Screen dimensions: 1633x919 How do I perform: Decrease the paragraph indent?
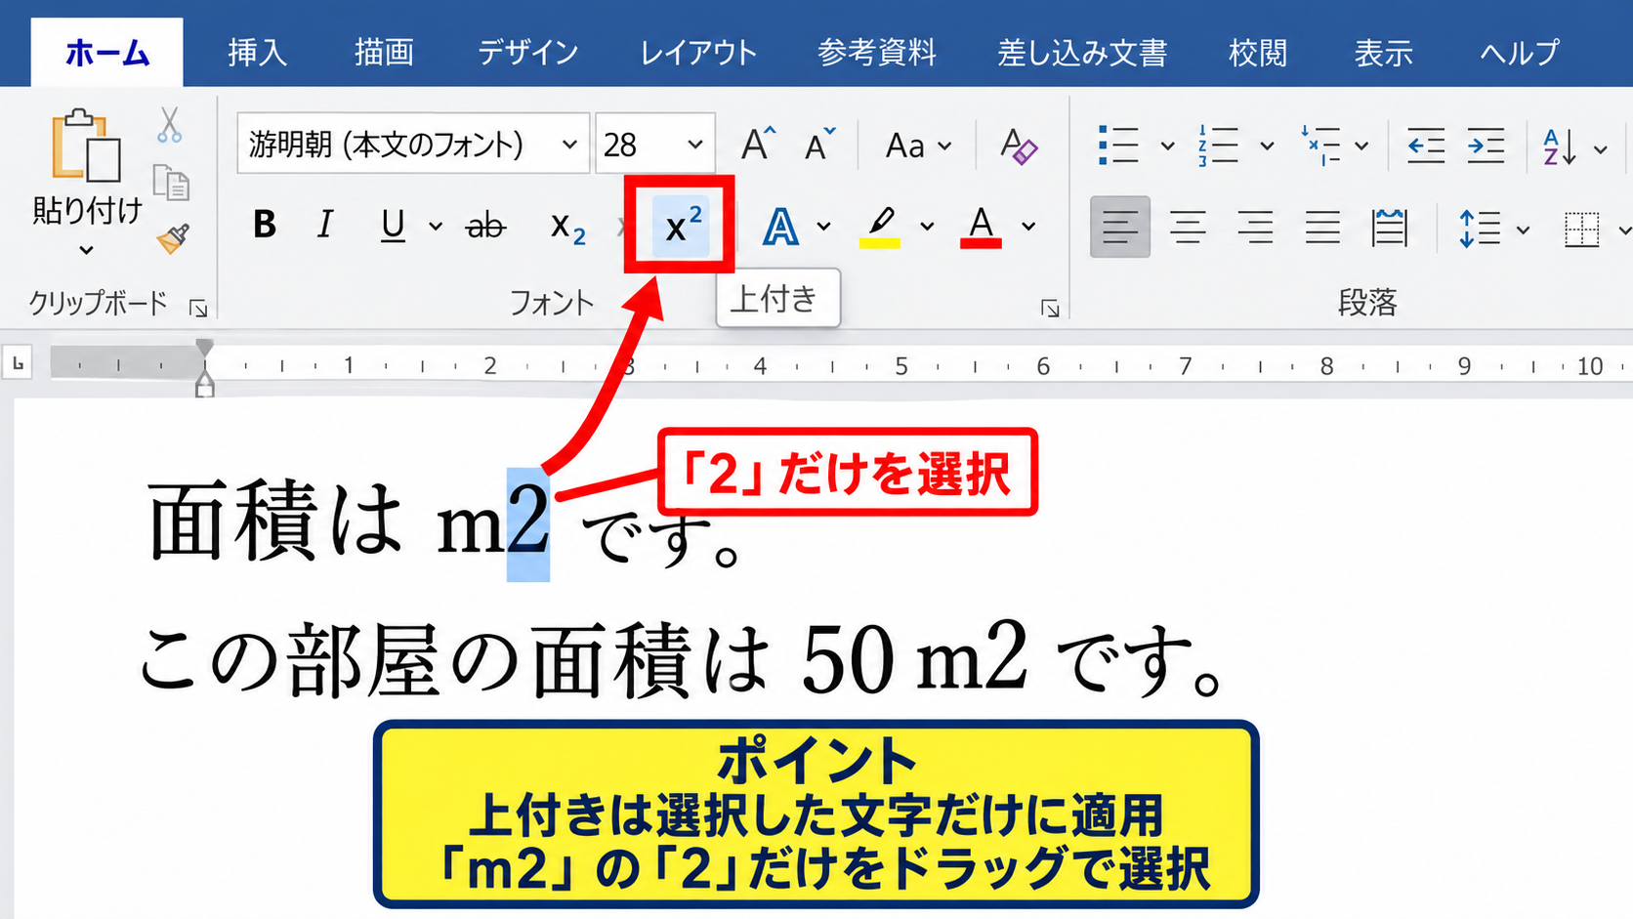pyautogui.click(x=1425, y=146)
